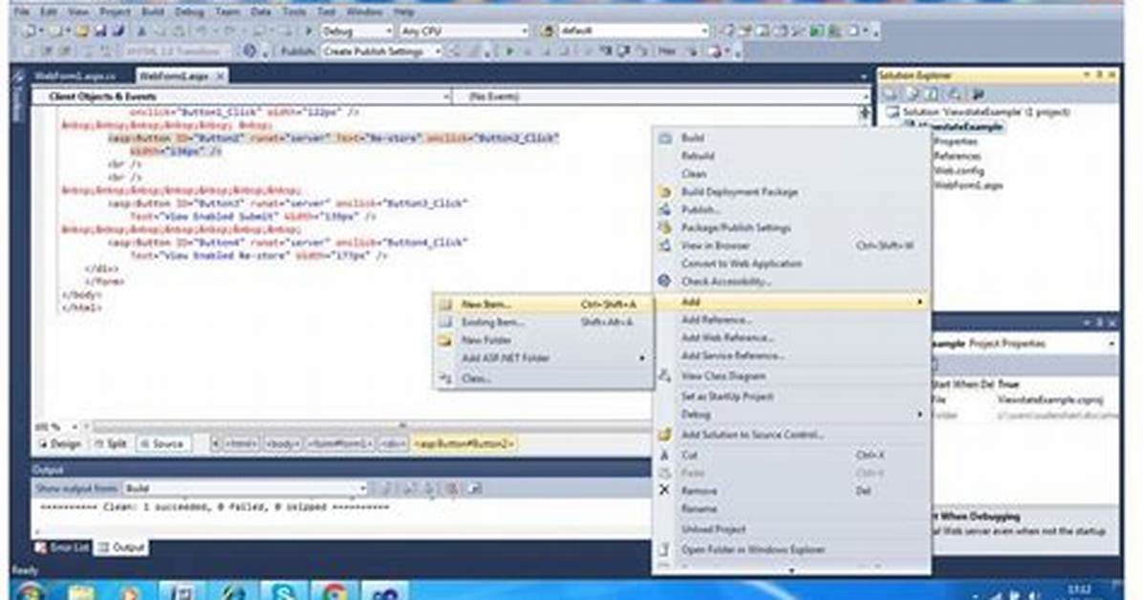The height and width of the screenshot is (600, 1143).
Task: Expand the 'Add ASP.NET Folder' submenu
Action: point(543,358)
